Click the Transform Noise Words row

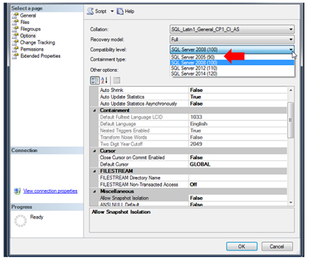[193, 138]
